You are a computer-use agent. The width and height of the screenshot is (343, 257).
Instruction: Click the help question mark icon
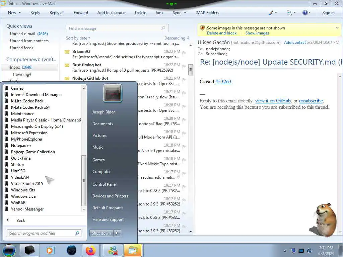[x=305, y=13]
